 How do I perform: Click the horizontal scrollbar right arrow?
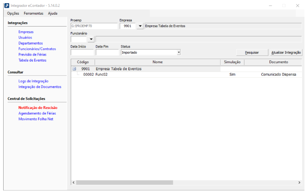[299, 182]
